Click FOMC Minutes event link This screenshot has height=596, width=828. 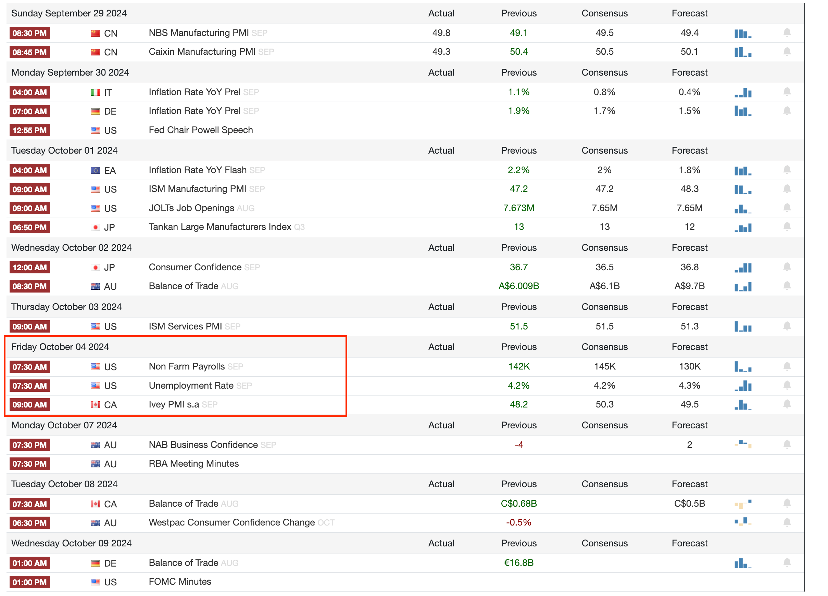pos(180,581)
